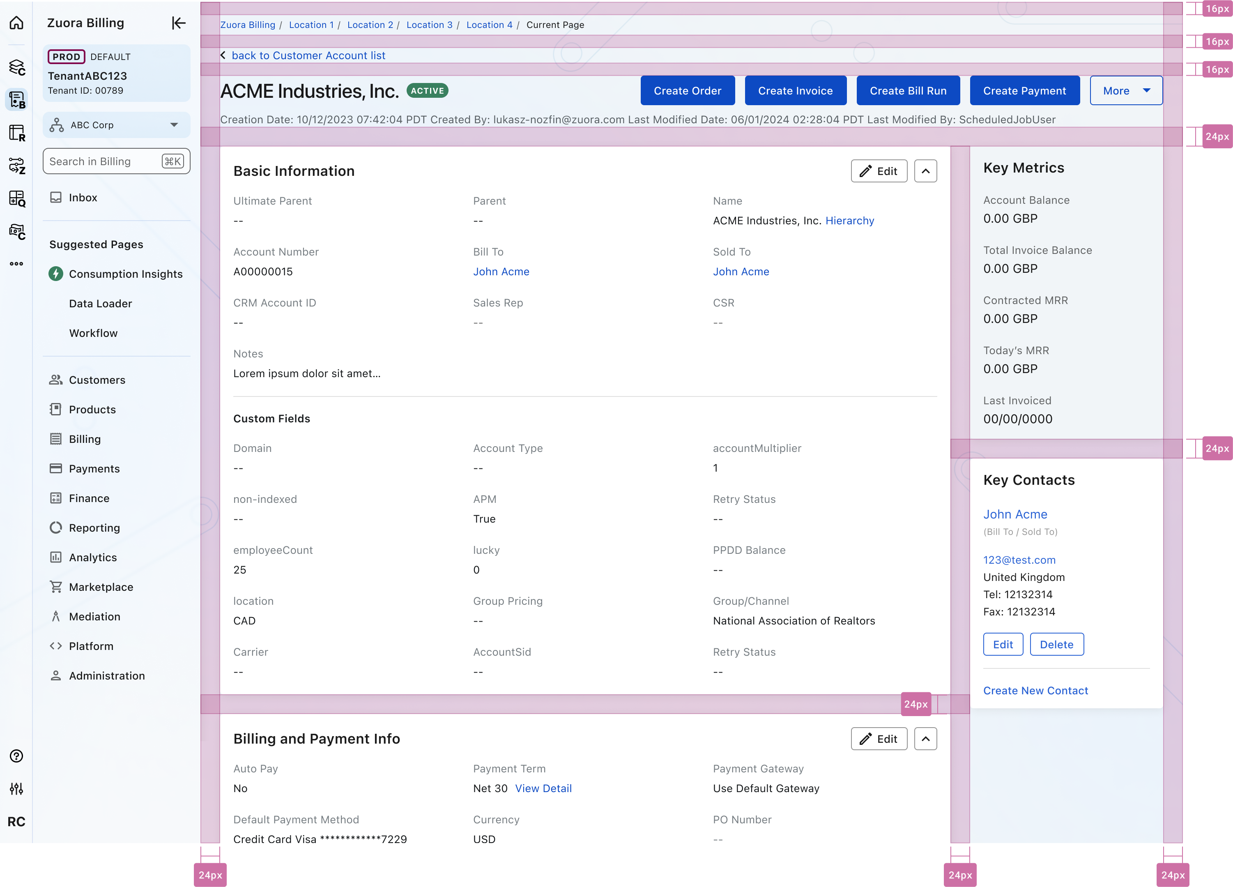This screenshot has width=1233, height=887.
Task: Click the RC user avatar
Action: 16,822
